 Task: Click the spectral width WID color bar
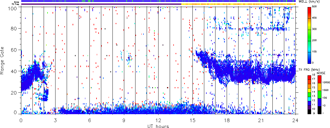(309, 35)
